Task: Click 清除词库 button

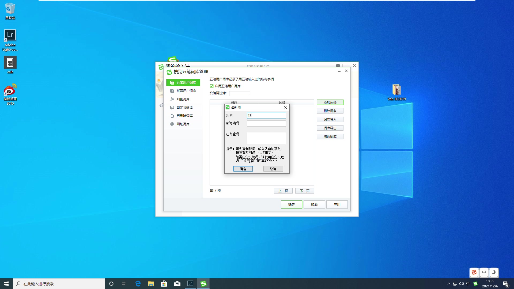Action: (x=330, y=137)
